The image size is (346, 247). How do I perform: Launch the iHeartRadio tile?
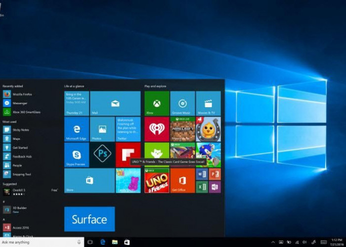tap(157, 129)
